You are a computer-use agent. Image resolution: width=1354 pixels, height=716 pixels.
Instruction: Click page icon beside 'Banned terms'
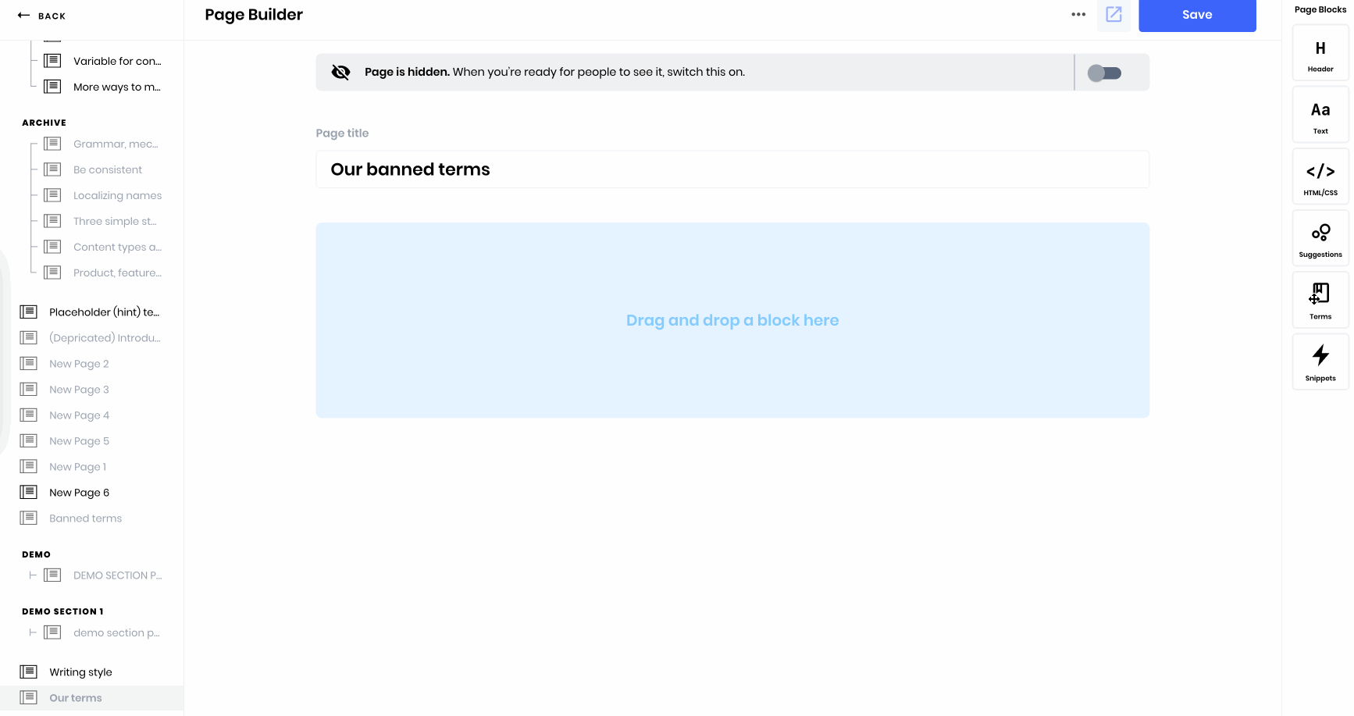coord(28,518)
